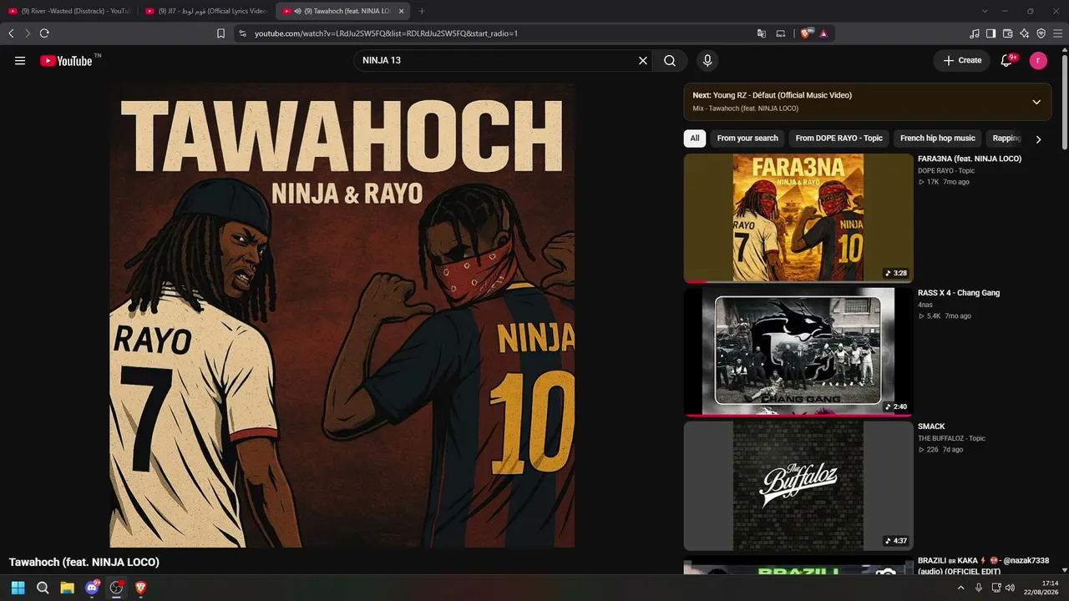Play The Buffaloz SMACK thumbnail
This screenshot has width=1069, height=601.
[x=798, y=485]
